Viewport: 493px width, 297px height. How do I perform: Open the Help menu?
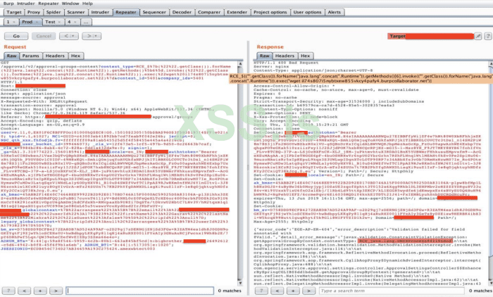pos(87,3)
